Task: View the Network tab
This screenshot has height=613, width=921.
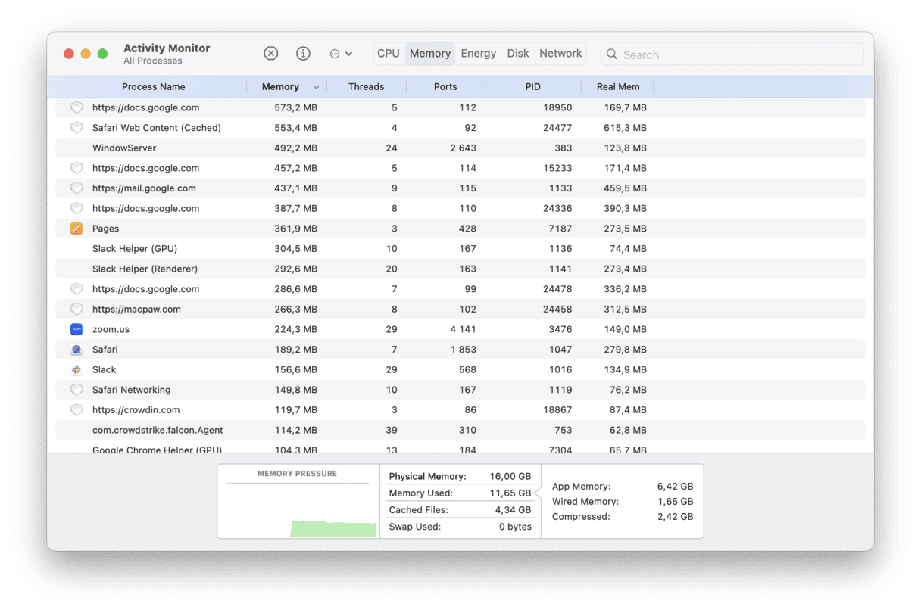Action: [560, 53]
